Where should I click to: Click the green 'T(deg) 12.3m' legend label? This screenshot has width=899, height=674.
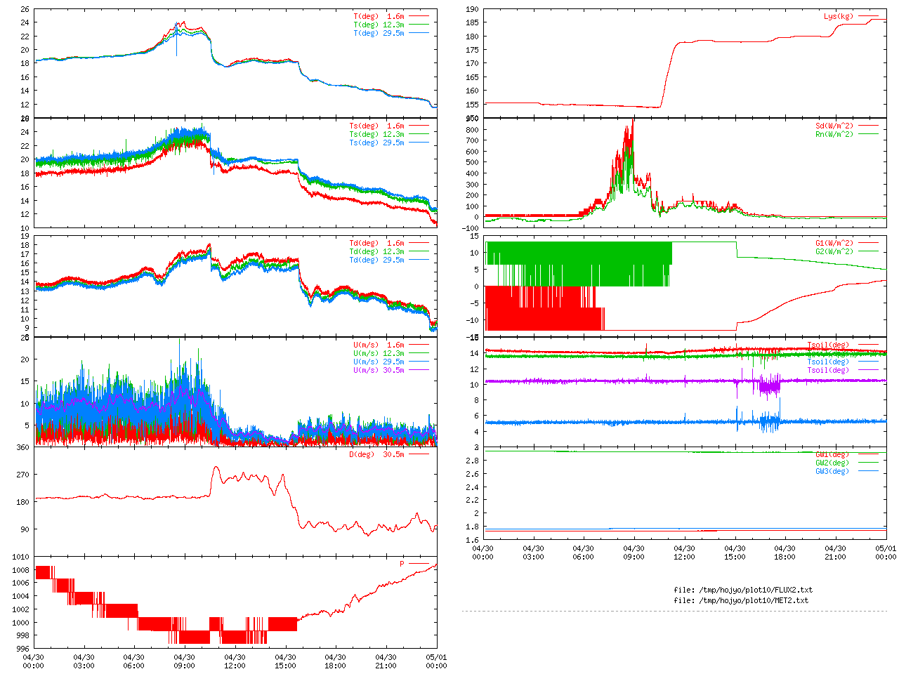point(379,25)
